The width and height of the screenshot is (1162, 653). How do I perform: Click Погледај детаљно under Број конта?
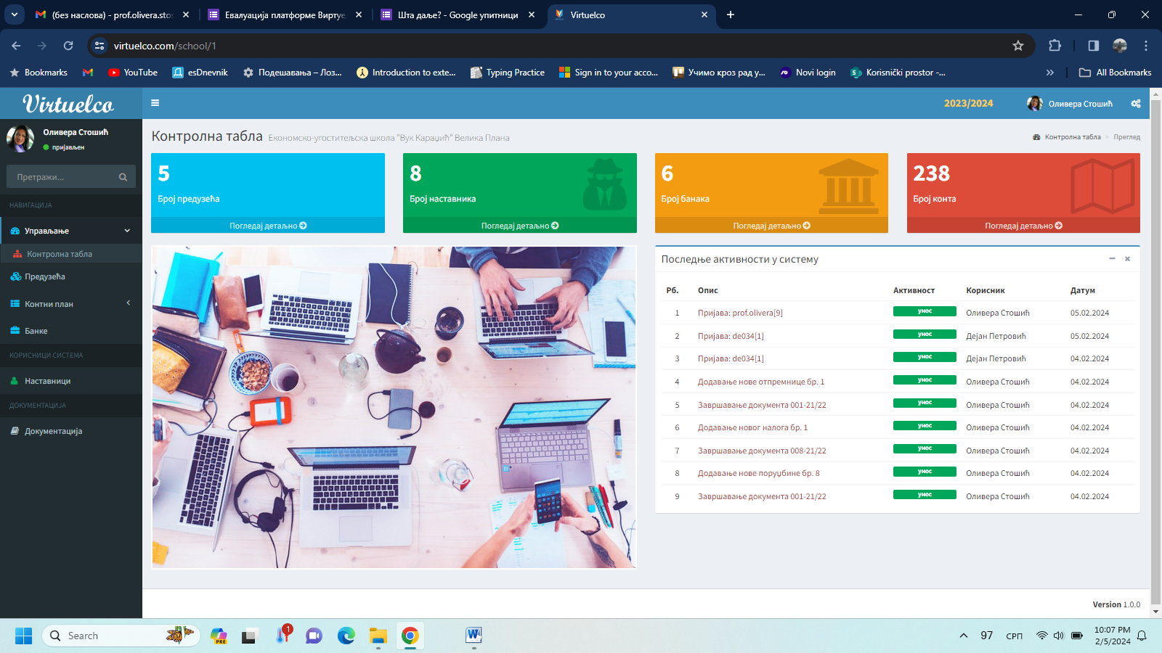1023,226
